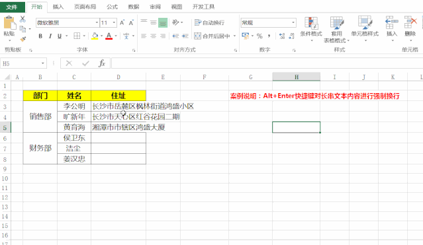
Task: Increase the cell indent
Action: coord(185,36)
